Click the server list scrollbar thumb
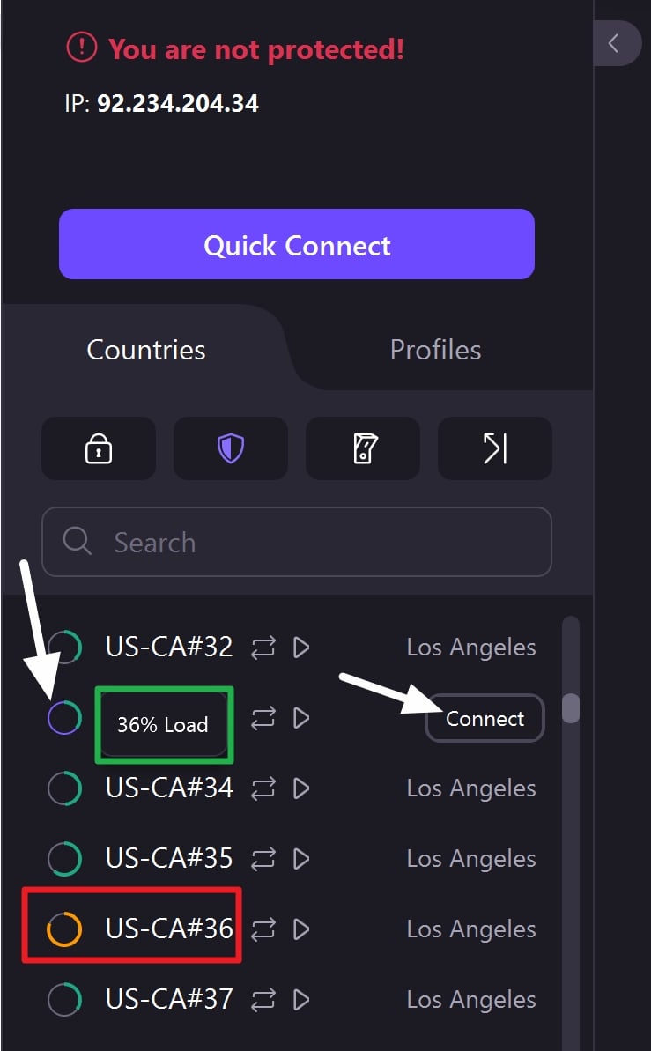 [x=571, y=708]
